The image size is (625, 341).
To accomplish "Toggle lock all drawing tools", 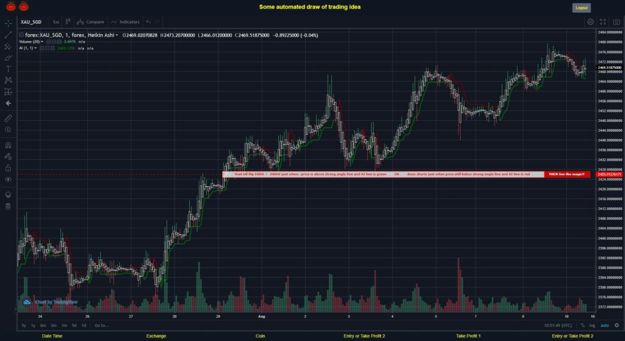I will (8, 168).
